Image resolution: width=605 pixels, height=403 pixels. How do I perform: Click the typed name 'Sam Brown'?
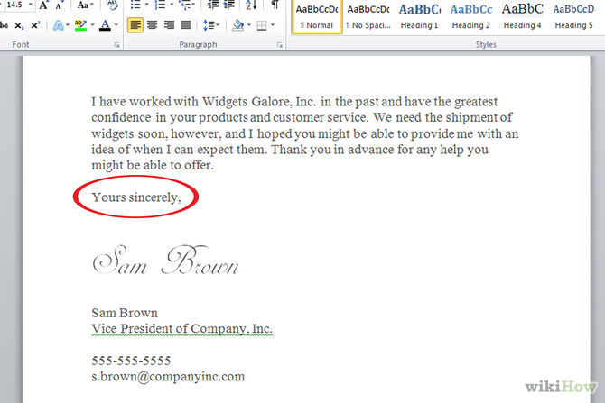tap(125, 313)
